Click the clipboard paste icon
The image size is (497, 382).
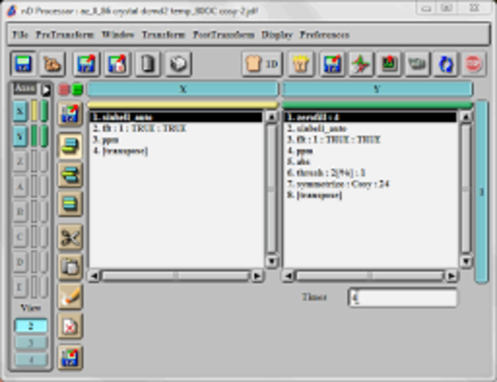[x=70, y=267]
